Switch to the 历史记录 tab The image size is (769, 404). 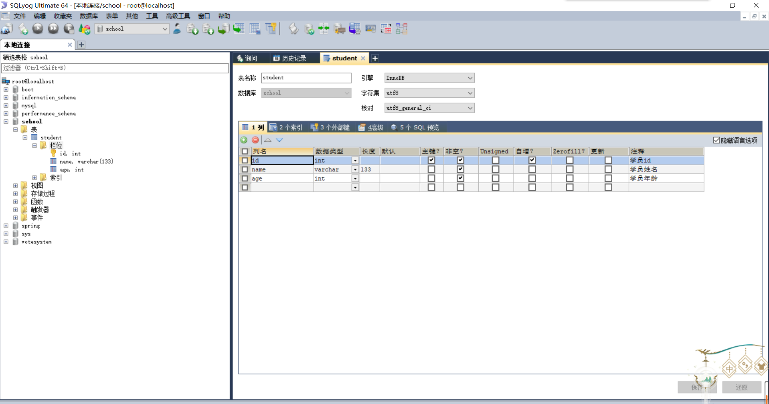(290, 58)
